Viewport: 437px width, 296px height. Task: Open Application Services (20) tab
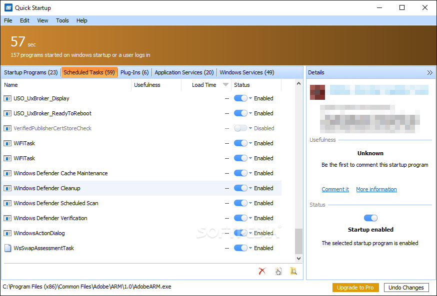tap(184, 72)
